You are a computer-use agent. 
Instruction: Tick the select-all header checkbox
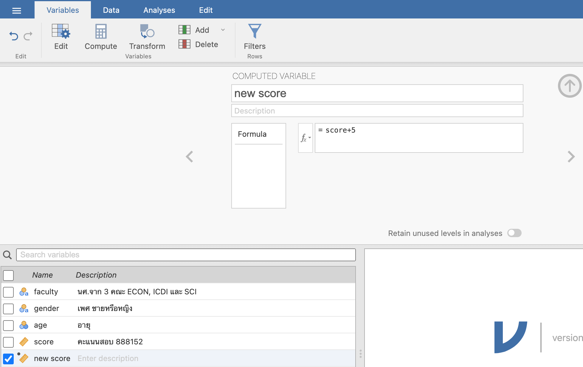[x=8, y=275]
